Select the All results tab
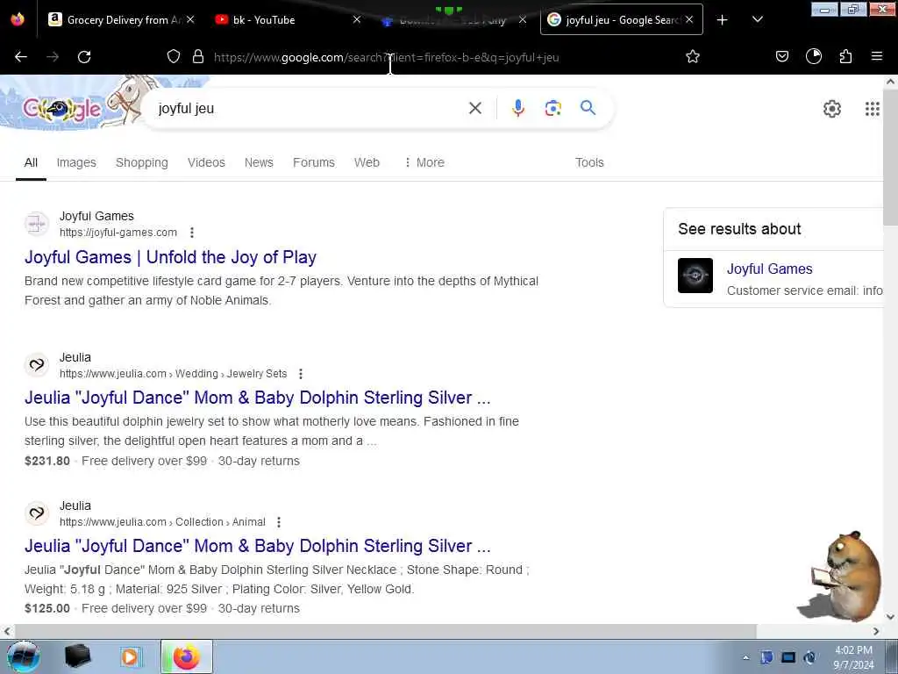Viewport: 898px width, 674px height. click(31, 162)
